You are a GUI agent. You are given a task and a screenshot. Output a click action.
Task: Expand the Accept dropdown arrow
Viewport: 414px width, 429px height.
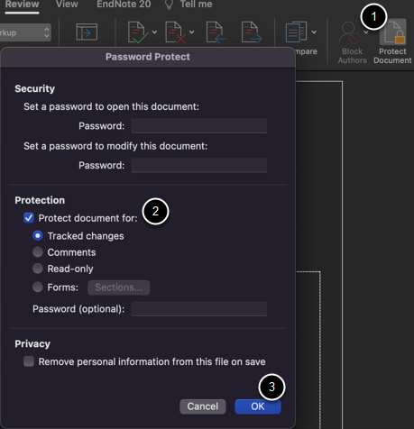(x=154, y=32)
